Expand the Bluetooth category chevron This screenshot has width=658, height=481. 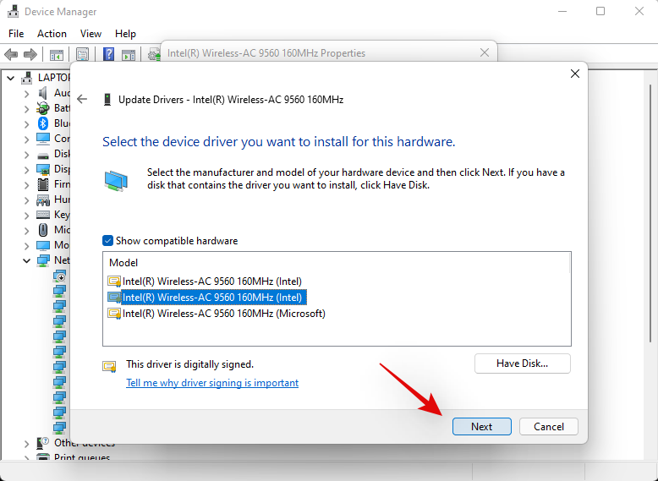pos(26,123)
